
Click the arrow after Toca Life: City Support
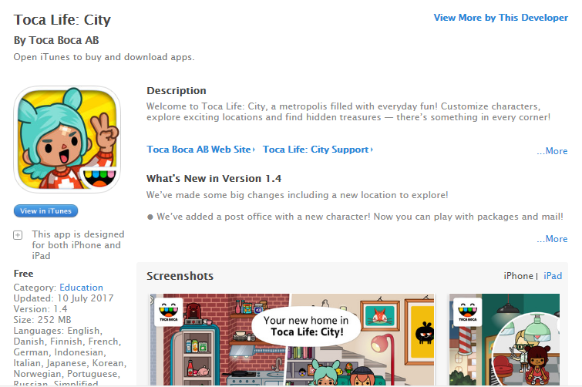pyautogui.click(x=372, y=150)
